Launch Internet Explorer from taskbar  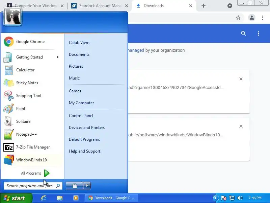point(44,198)
